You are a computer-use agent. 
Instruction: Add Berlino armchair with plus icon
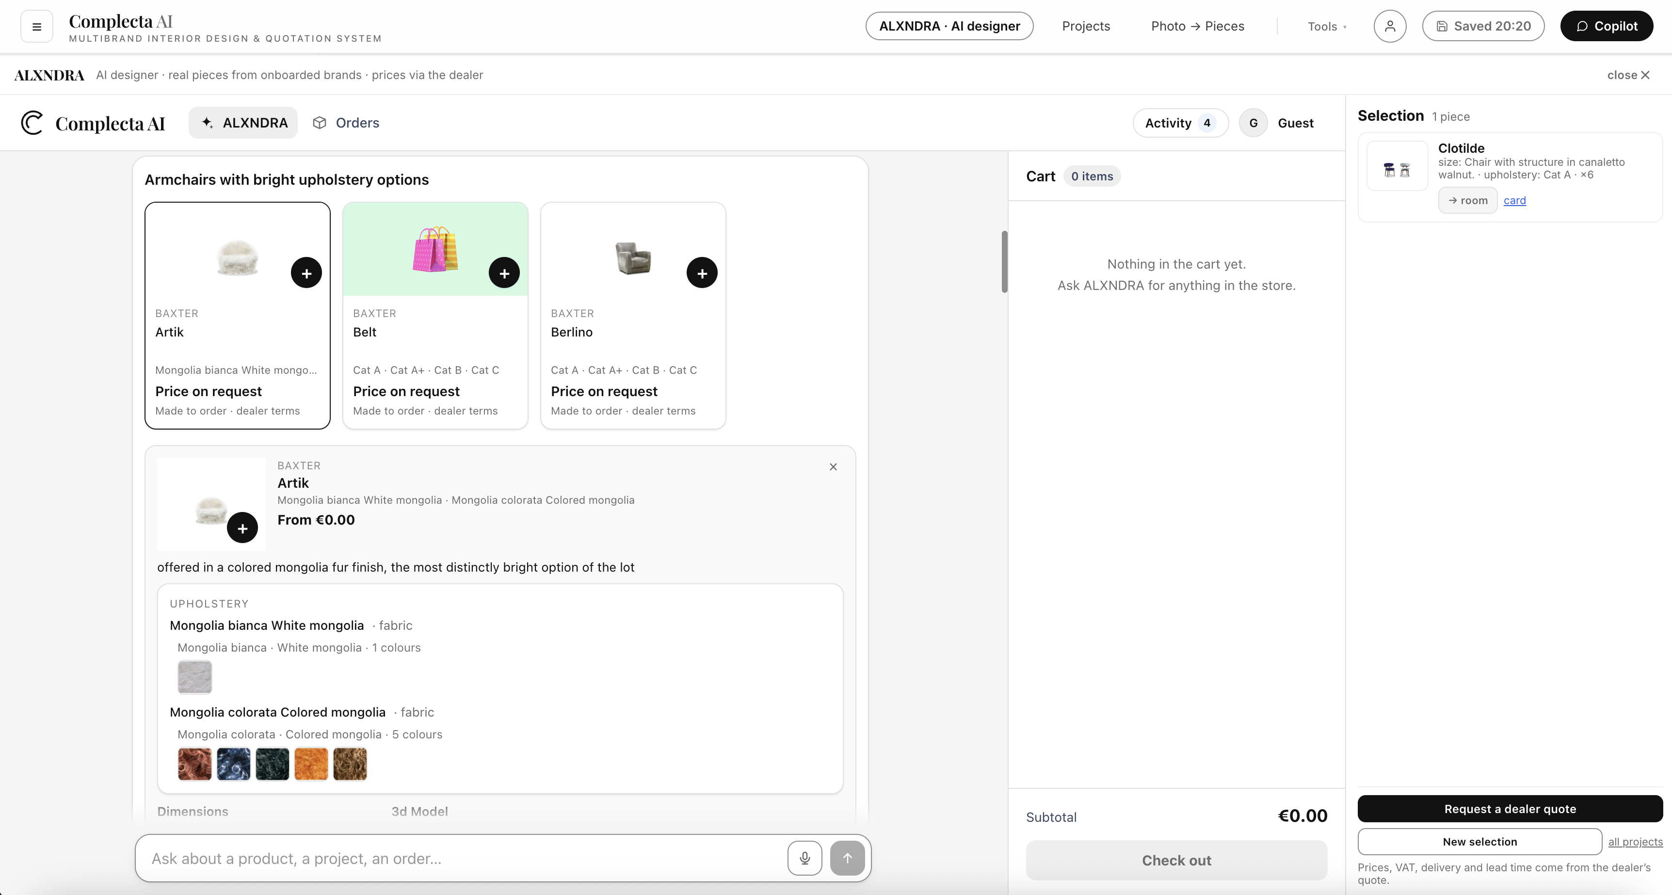702,273
